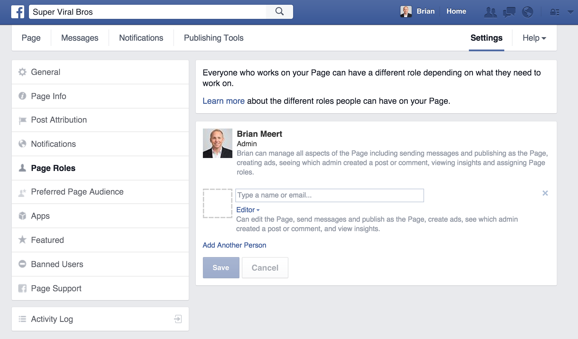The image size is (578, 339).
Task: Click the Save button
Action: [x=221, y=268]
